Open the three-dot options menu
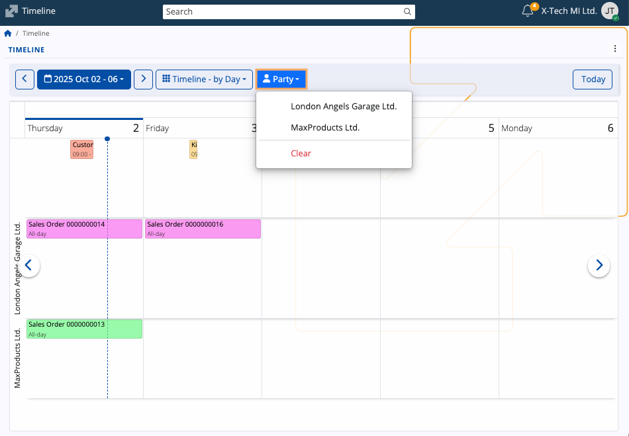The image size is (629, 436). click(x=615, y=49)
